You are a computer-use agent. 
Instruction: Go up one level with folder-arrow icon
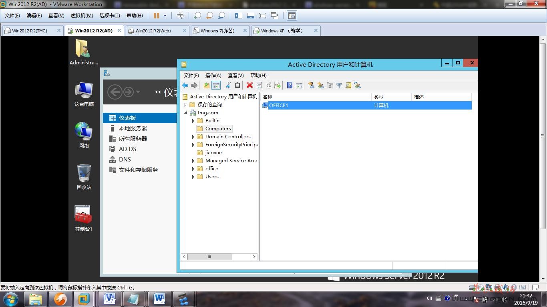[206, 85]
